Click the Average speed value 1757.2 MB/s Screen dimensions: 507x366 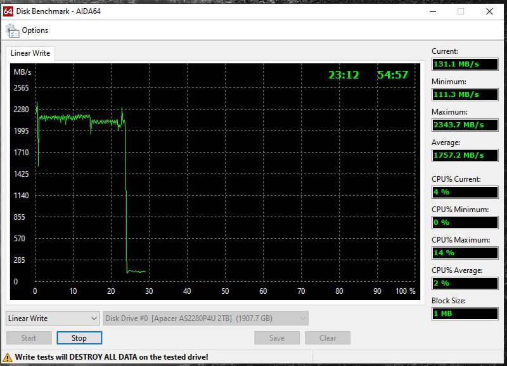465,155
